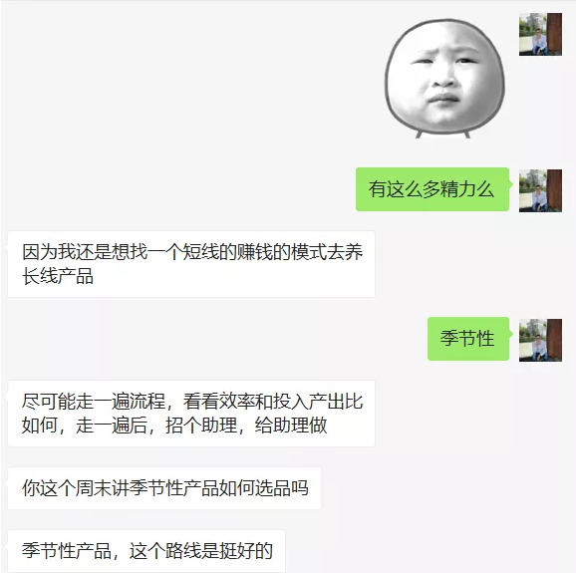The height and width of the screenshot is (573, 576).
Task: Click the tail pointer of 季节性 bubble
Action: pyautogui.click(x=511, y=334)
